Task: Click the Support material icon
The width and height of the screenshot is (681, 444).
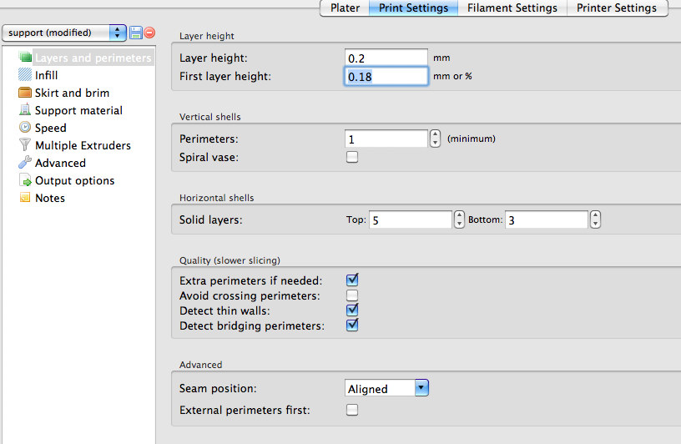Action: point(25,109)
